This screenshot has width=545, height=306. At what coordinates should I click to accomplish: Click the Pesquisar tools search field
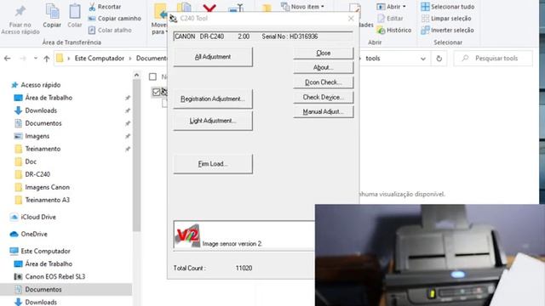(493, 59)
